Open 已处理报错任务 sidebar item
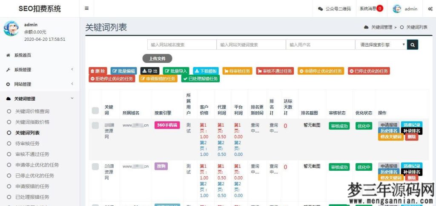The image size is (436, 206). pos(32,197)
